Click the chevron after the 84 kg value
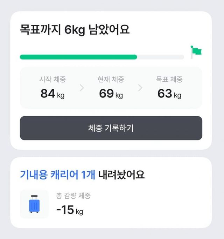The height and width of the screenshot is (239, 224). pyautogui.click(x=82, y=88)
